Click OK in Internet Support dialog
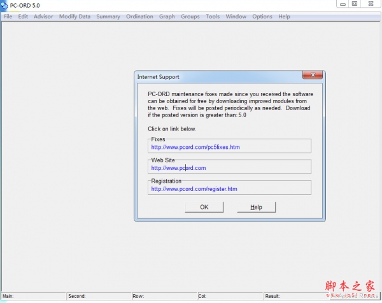382x303 pixels. [x=204, y=207]
